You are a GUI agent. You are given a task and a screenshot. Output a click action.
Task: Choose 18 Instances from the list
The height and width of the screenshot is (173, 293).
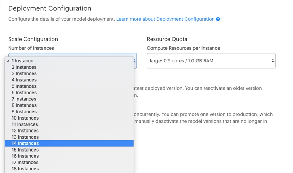[69, 169]
